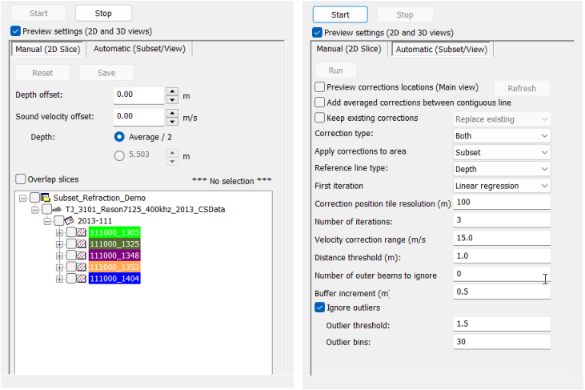Click the Number of iterations input field

pos(500,219)
